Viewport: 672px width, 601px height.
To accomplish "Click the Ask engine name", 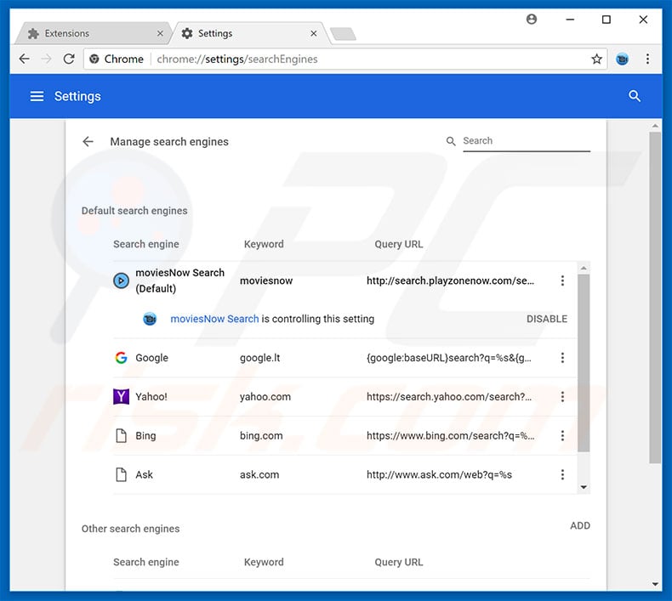I will click(144, 474).
